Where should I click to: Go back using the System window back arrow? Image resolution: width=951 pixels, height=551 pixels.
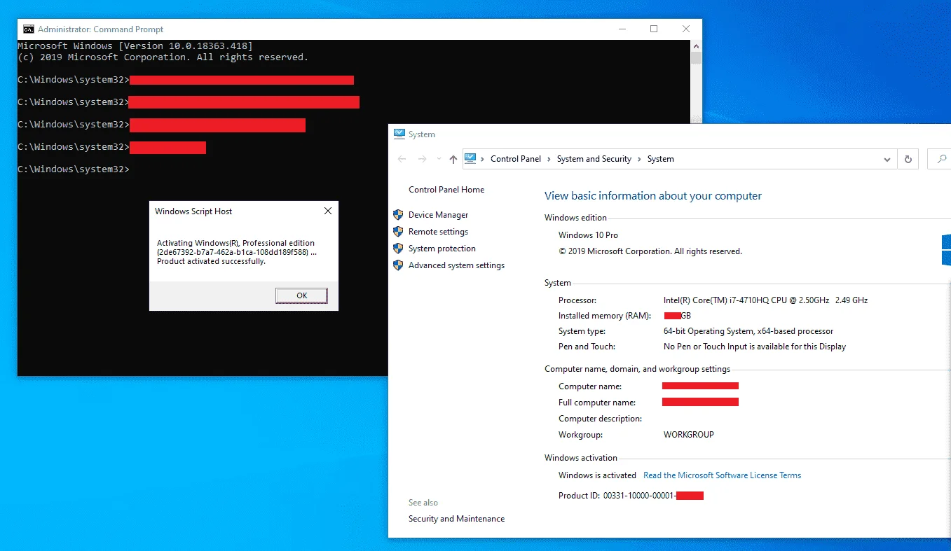402,159
